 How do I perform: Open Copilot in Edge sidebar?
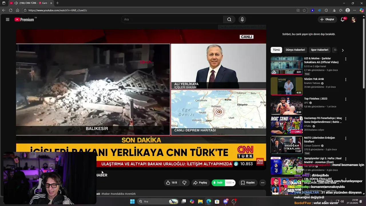pos(362,10)
